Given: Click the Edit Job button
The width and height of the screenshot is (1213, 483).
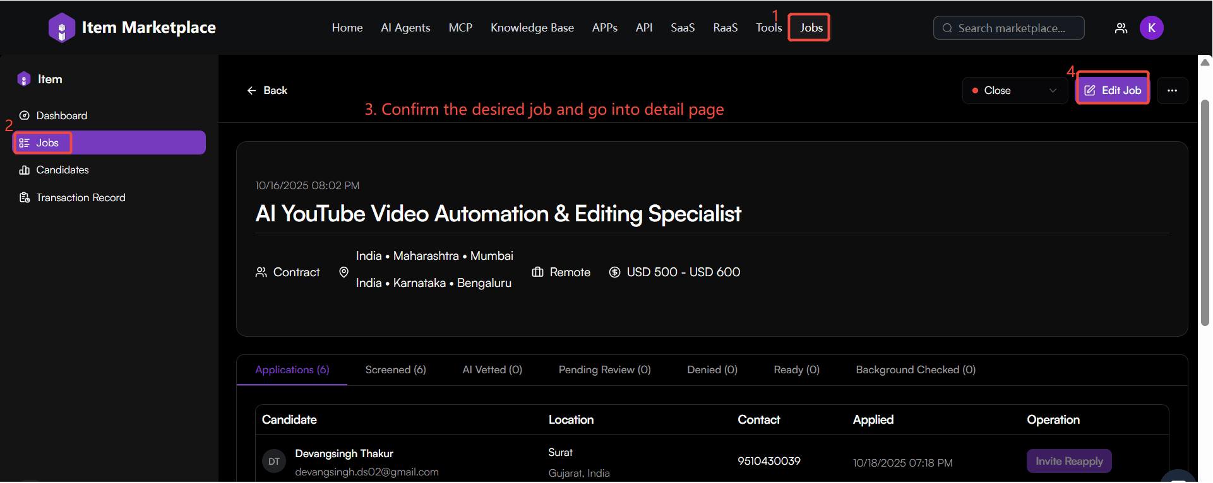Looking at the screenshot, I should click(1113, 90).
